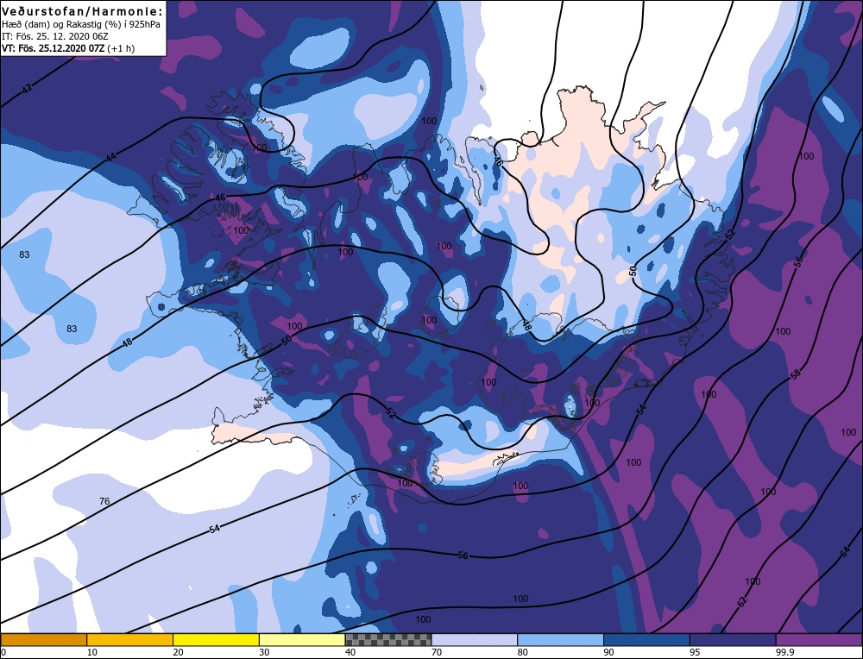The height and width of the screenshot is (659, 863).
Task: Click the legend tick label "30"
Action: pyautogui.click(x=264, y=652)
